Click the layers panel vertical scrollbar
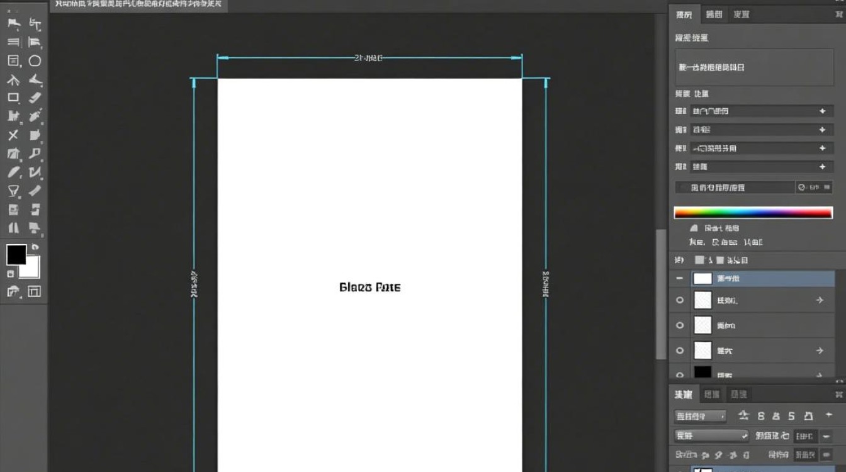 [x=661, y=295]
